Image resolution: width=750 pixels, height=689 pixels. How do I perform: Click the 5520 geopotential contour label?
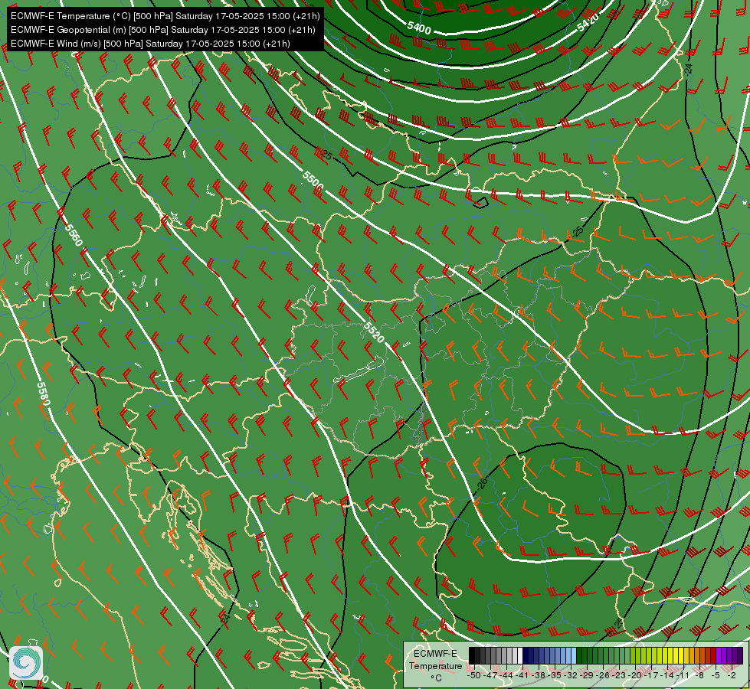[x=374, y=332]
